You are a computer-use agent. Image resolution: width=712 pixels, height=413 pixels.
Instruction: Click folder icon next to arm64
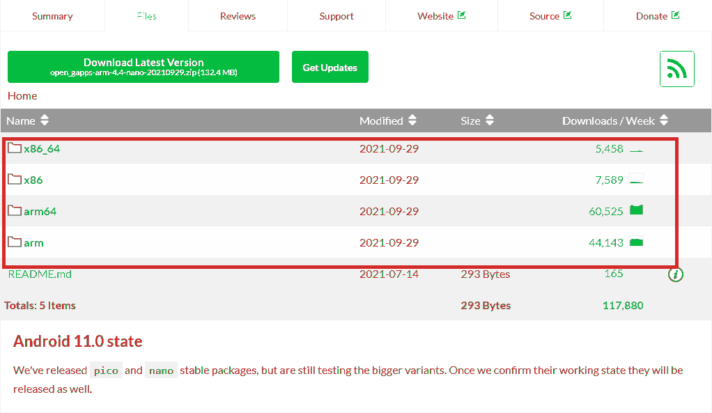tap(15, 210)
